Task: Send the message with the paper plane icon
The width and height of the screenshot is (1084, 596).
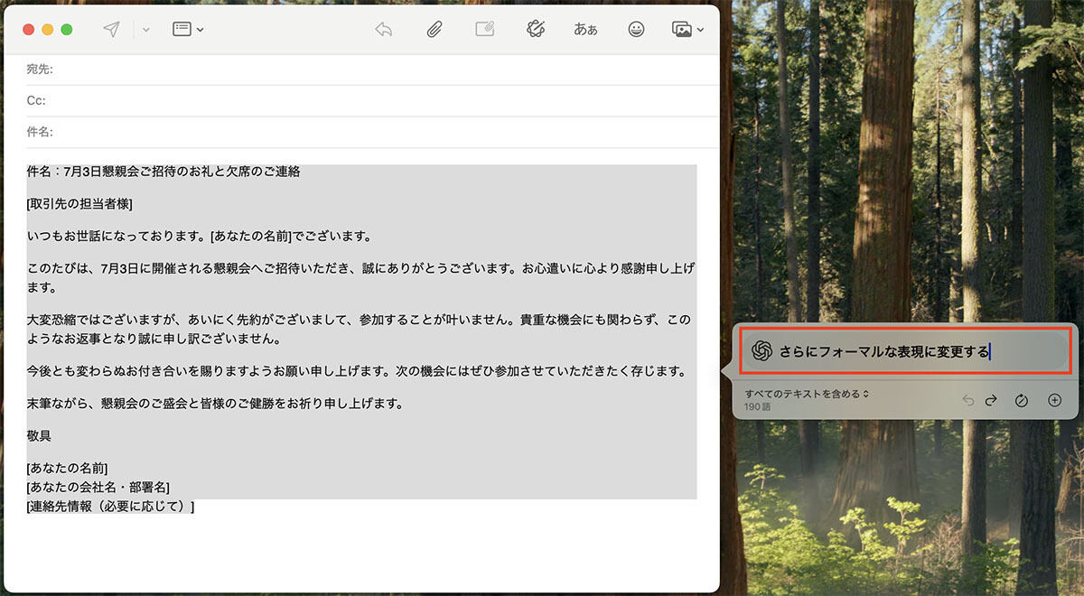Action: (x=111, y=30)
